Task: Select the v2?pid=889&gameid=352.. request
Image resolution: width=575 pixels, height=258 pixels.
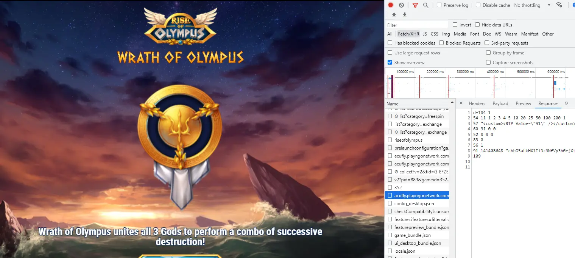Action: tap(417, 180)
